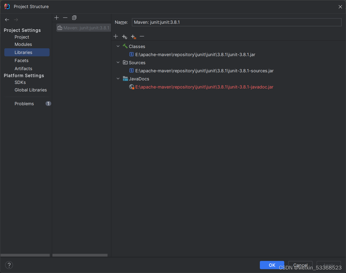Click the Cancel button
The height and width of the screenshot is (273, 346).
[x=300, y=265]
